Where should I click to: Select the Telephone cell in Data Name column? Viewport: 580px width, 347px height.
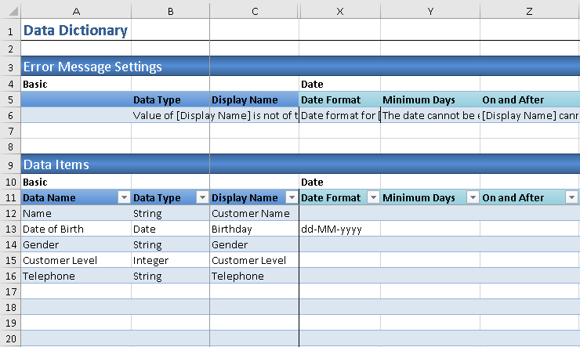(75, 276)
